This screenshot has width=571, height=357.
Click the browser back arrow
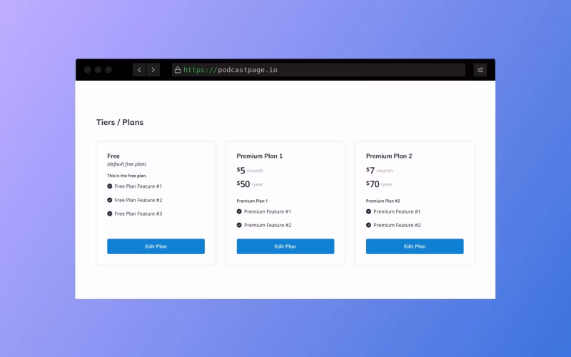(139, 70)
